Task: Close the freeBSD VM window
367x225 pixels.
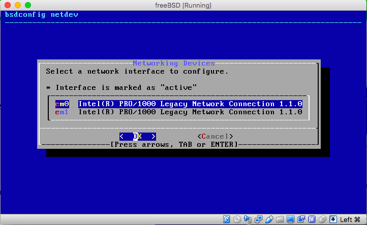Action: point(8,5)
